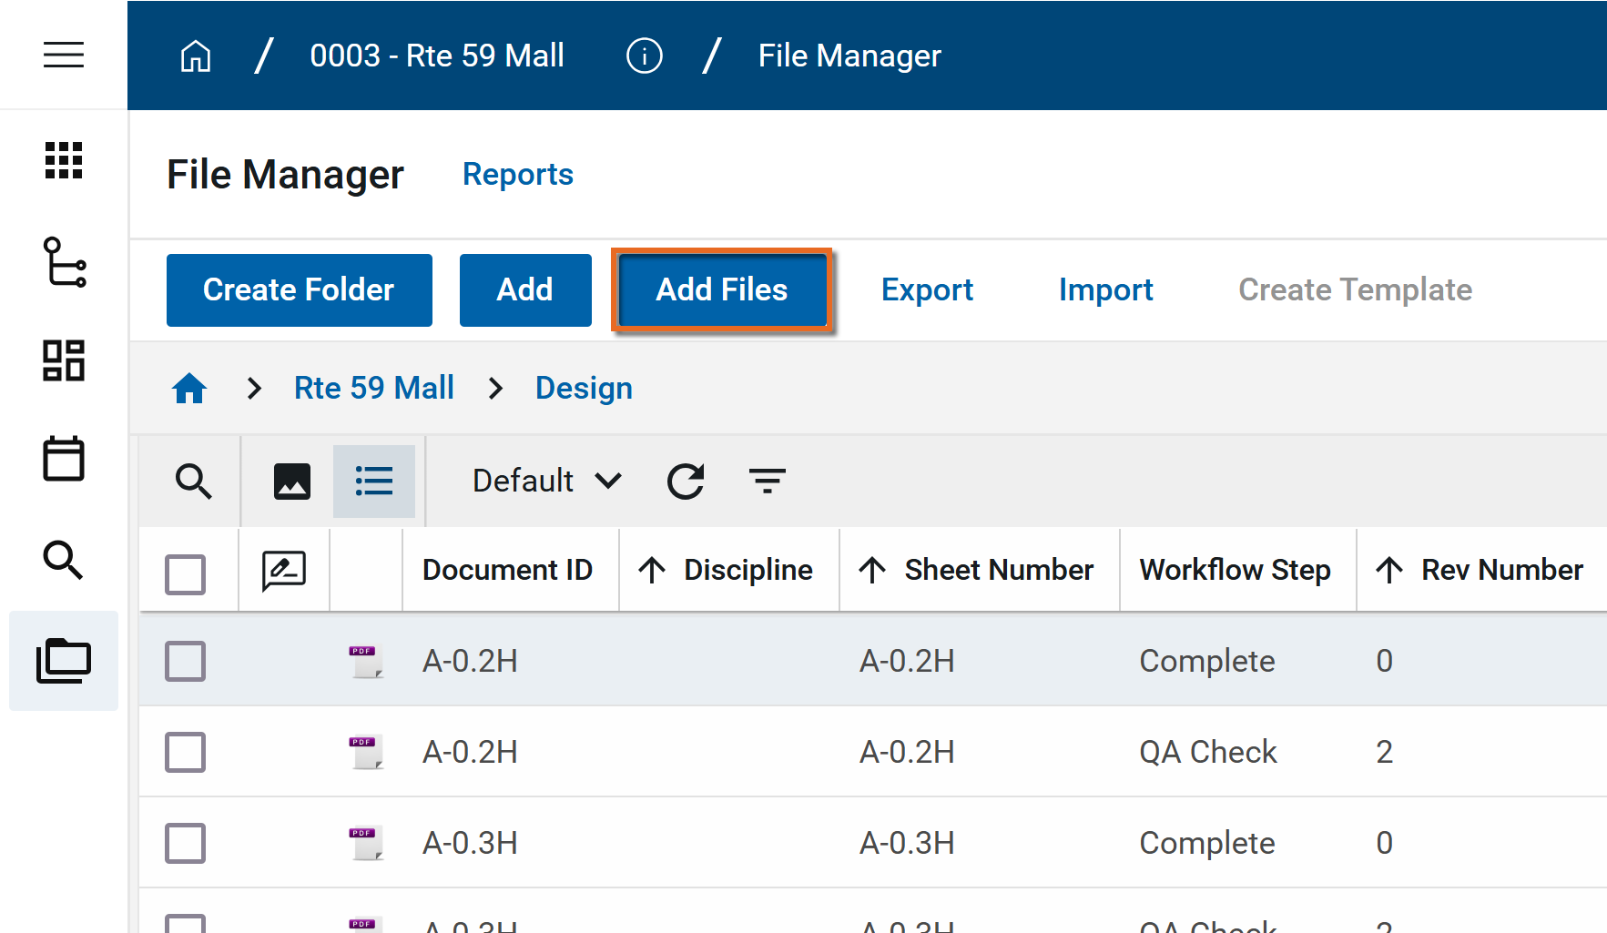
Task: Navigate to Rte 59 Mall breadcrumb
Action: 373,388
